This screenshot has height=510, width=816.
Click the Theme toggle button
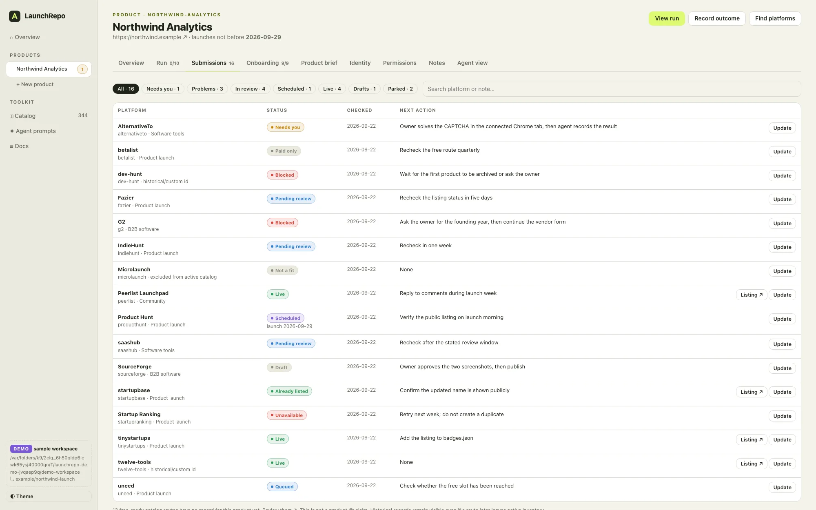tap(49, 497)
